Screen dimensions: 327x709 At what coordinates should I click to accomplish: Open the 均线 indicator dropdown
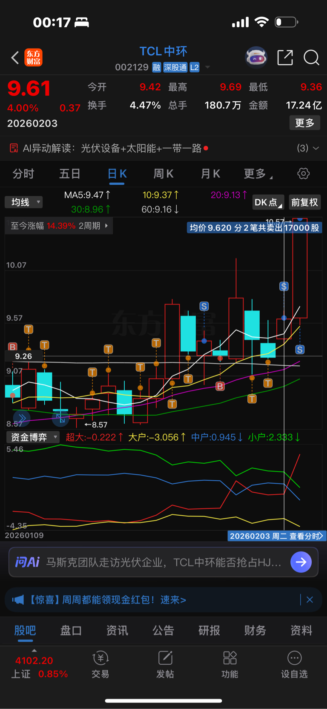pos(24,202)
